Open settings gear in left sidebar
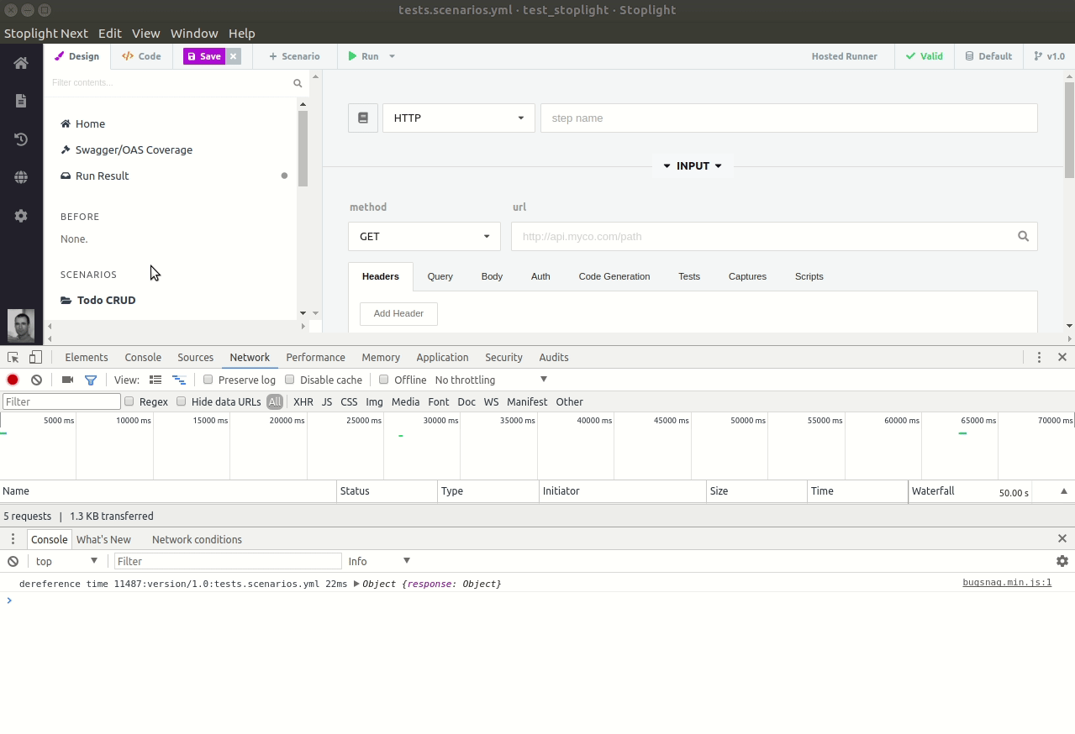Viewport: 1075px width, 734px height. pyautogui.click(x=21, y=216)
